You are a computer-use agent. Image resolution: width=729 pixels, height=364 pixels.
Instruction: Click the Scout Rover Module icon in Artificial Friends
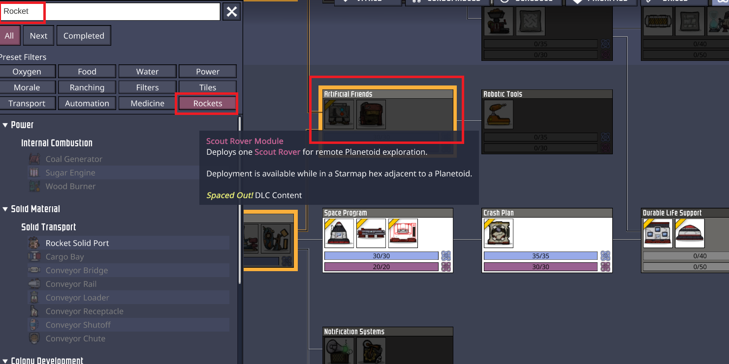coord(339,114)
